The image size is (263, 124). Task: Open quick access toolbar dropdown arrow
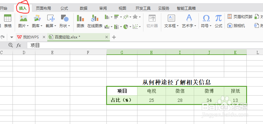point(12,37)
